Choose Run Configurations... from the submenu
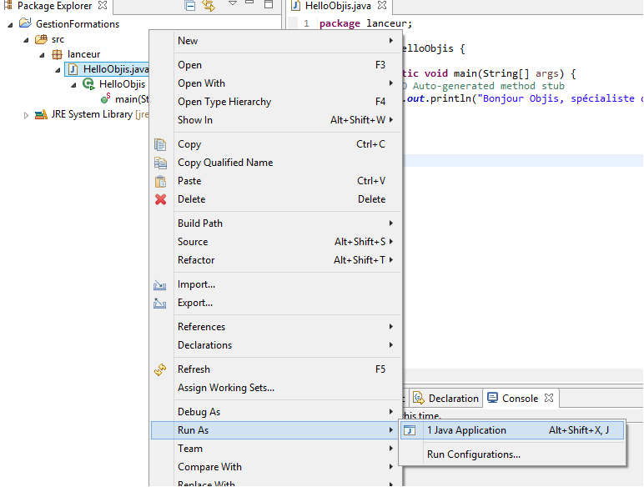644x492 pixels. (473, 454)
